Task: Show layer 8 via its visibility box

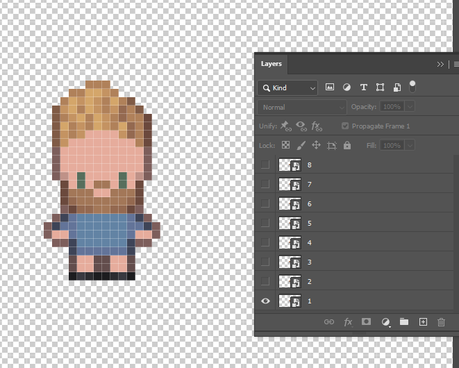Action: (265, 165)
